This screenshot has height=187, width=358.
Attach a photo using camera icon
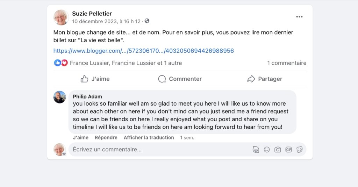278,150
